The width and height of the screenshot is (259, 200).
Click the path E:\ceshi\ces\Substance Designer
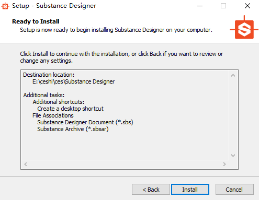pos(73,81)
